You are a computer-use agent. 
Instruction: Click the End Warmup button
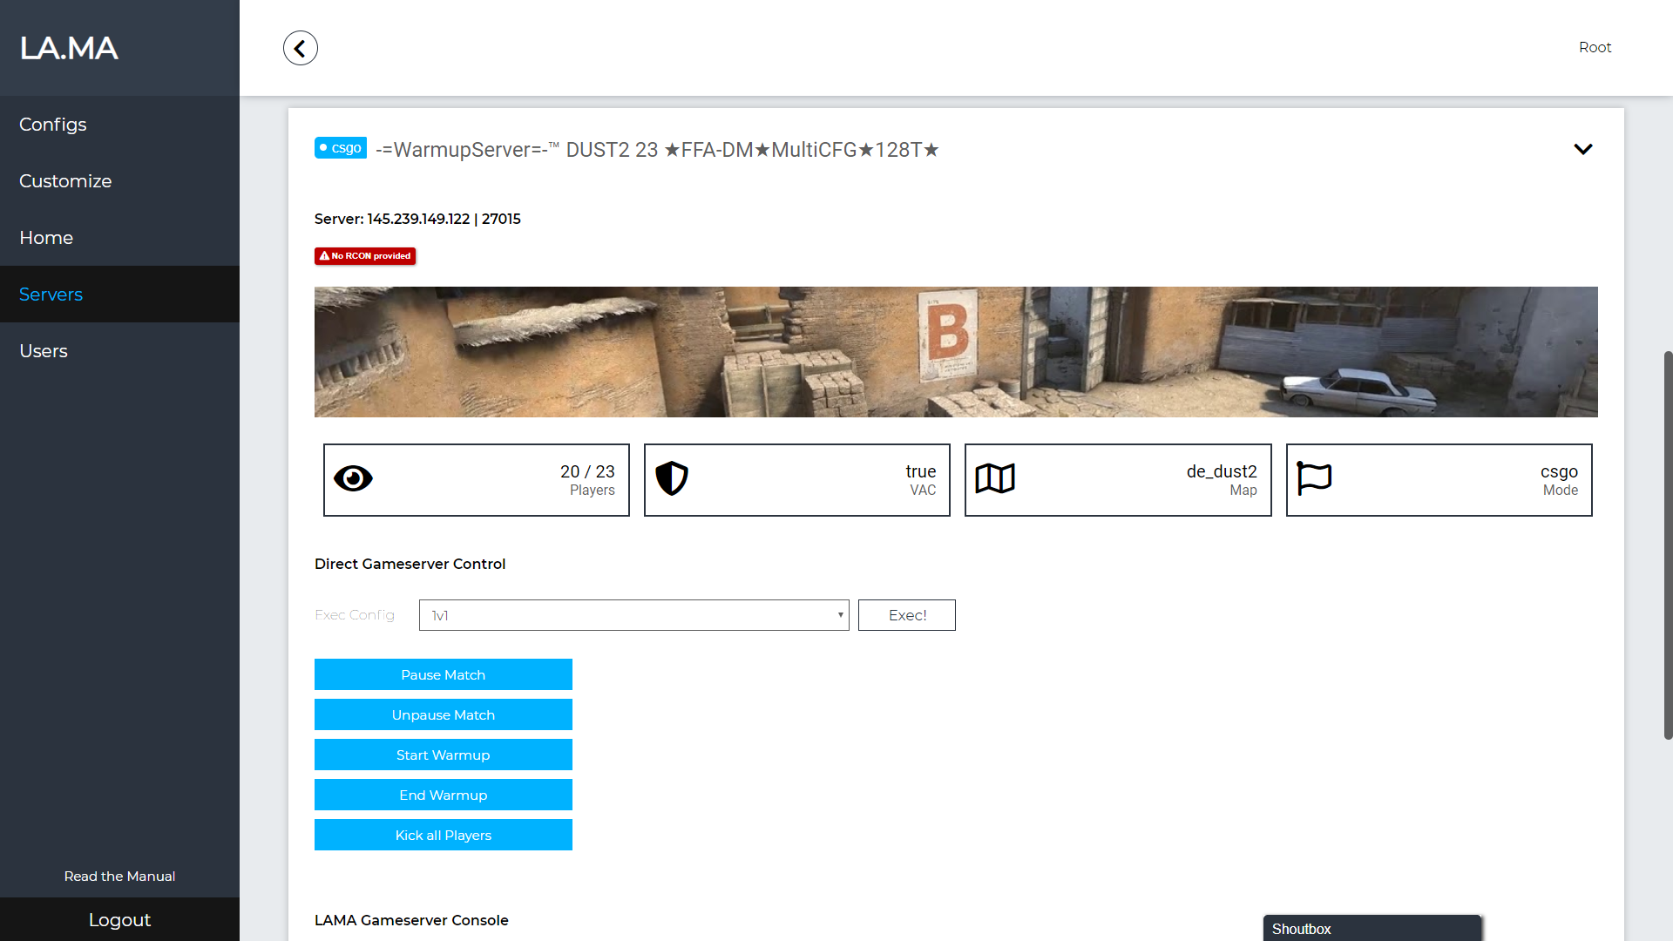444,795
